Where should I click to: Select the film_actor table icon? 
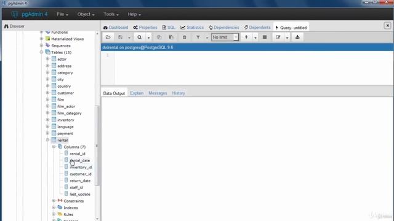coord(54,106)
